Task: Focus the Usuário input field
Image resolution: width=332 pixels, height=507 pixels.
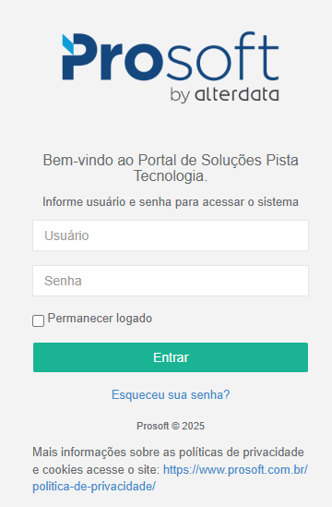Action: [x=171, y=235]
